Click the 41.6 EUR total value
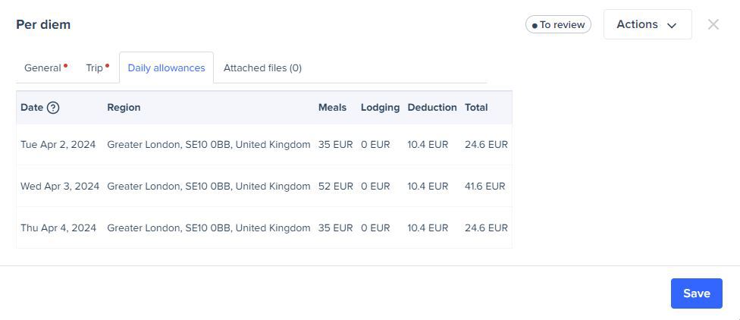Screen dimensions: 740x320 [x=485, y=186]
